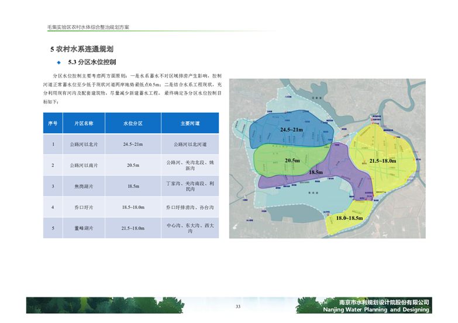Select the 序号 table header cell
Screen dimensions: 458x323
click(x=53, y=123)
